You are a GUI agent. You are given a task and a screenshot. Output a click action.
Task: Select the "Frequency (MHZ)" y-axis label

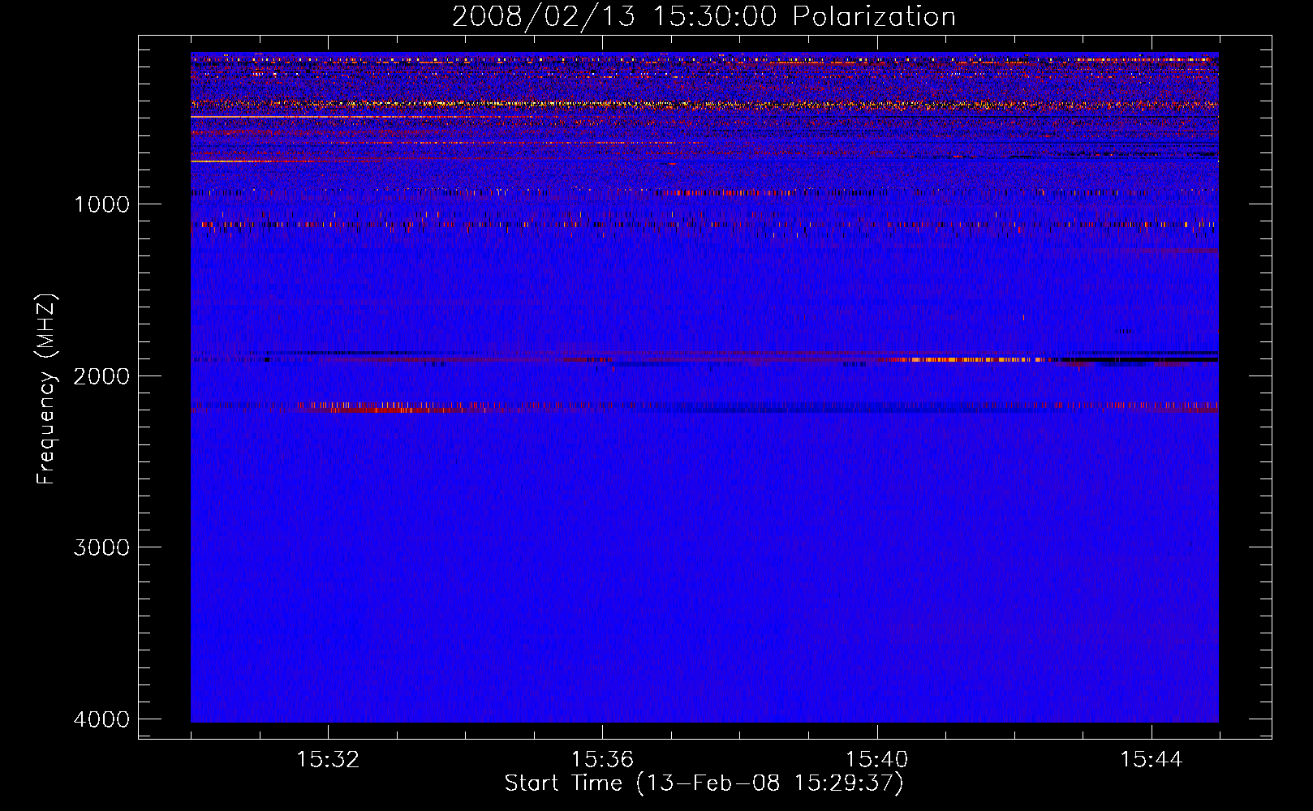click(x=46, y=389)
